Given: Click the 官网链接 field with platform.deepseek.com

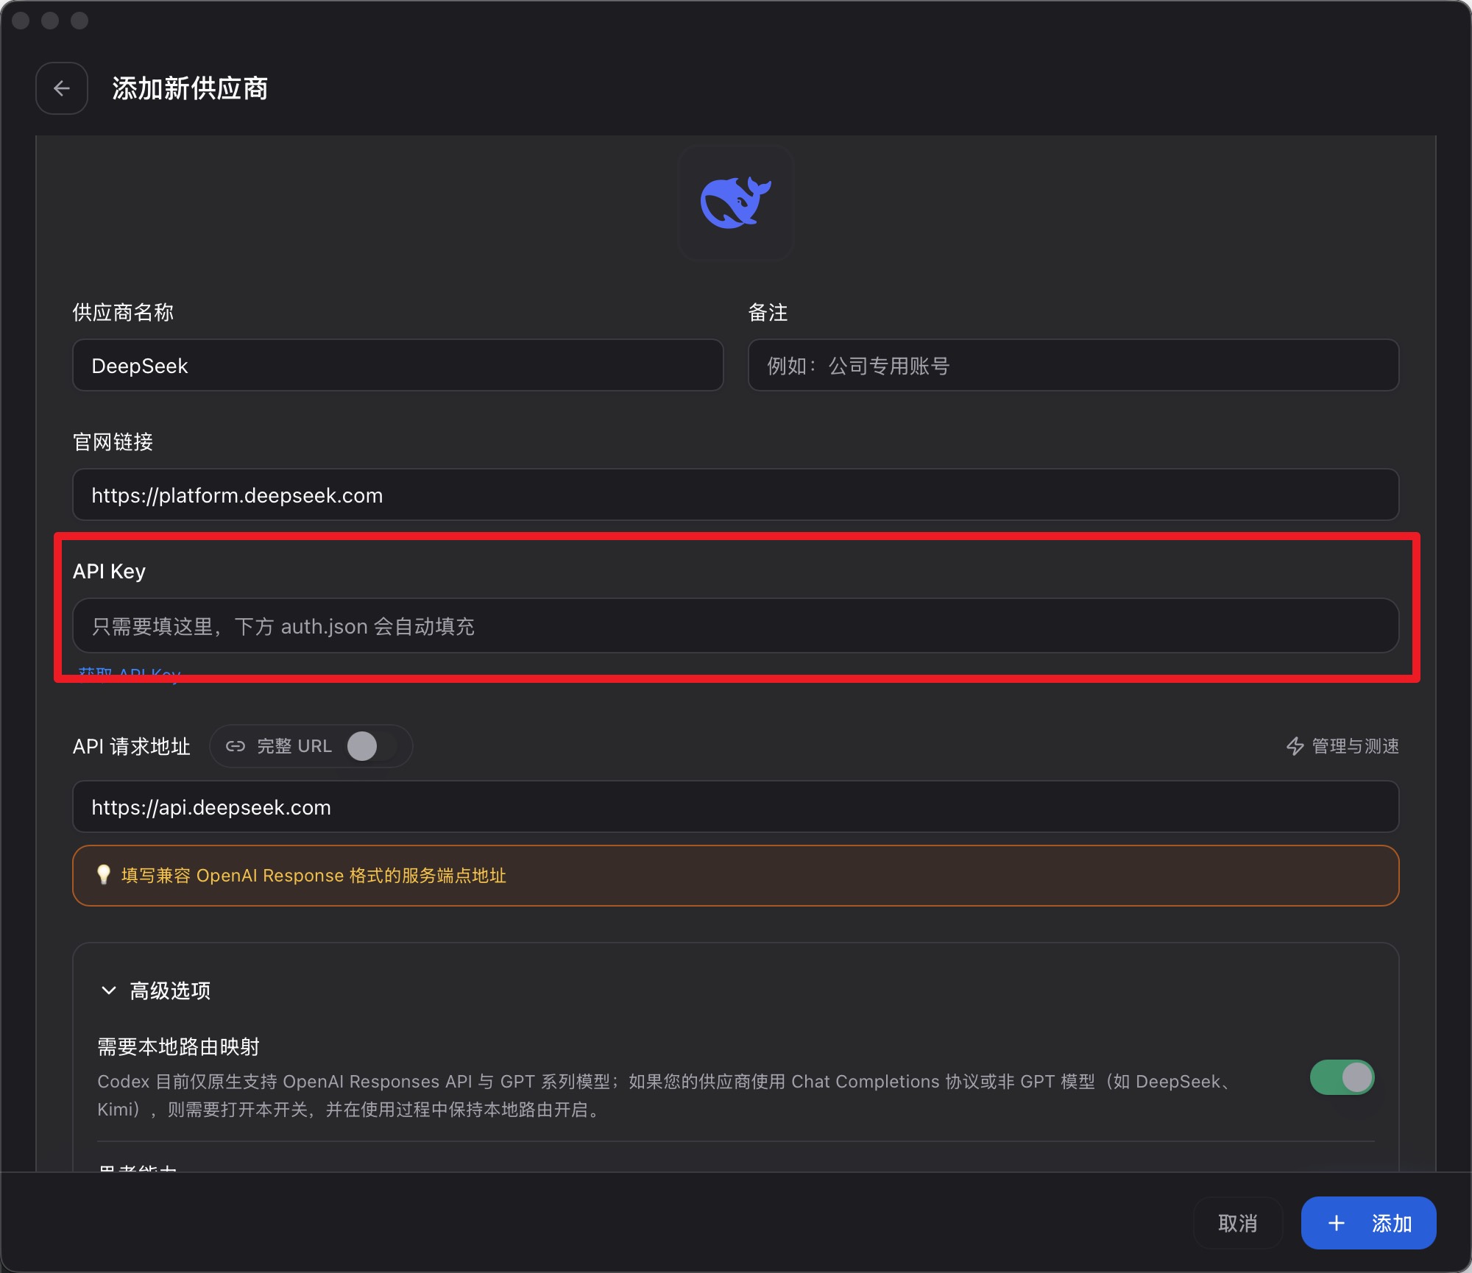Looking at the screenshot, I should click(x=735, y=494).
